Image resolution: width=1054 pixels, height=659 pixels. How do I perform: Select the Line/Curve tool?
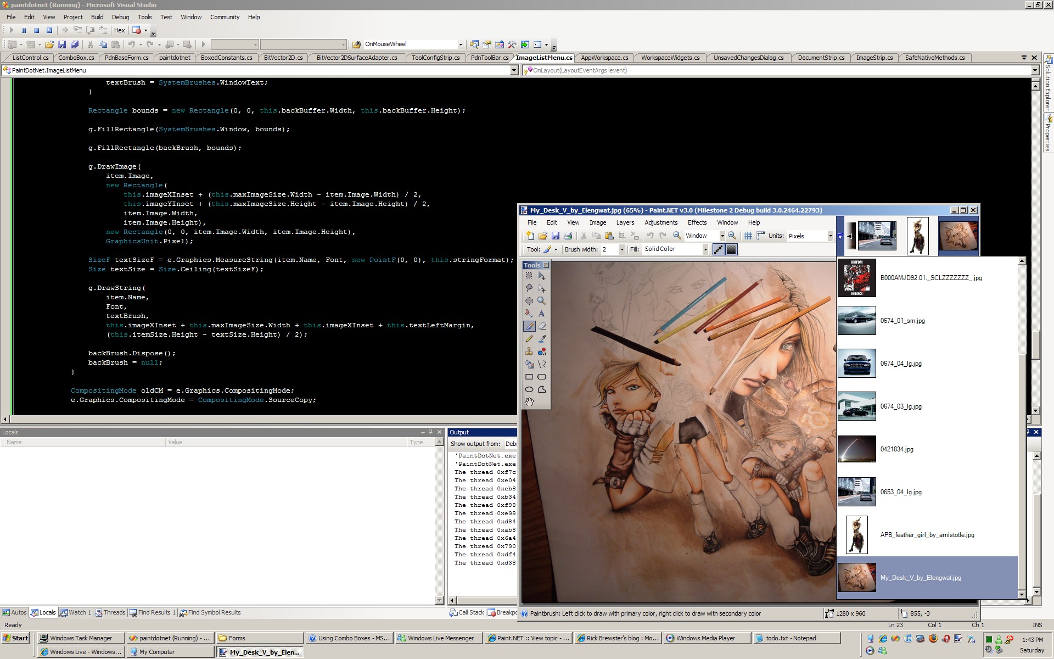click(542, 364)
